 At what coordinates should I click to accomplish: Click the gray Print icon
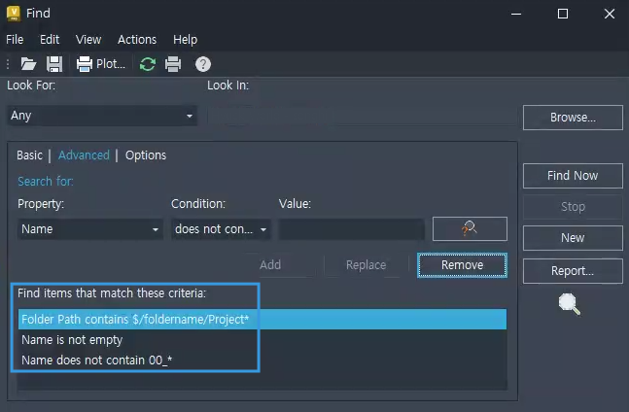pyautogui.click(x=173, y=64)
